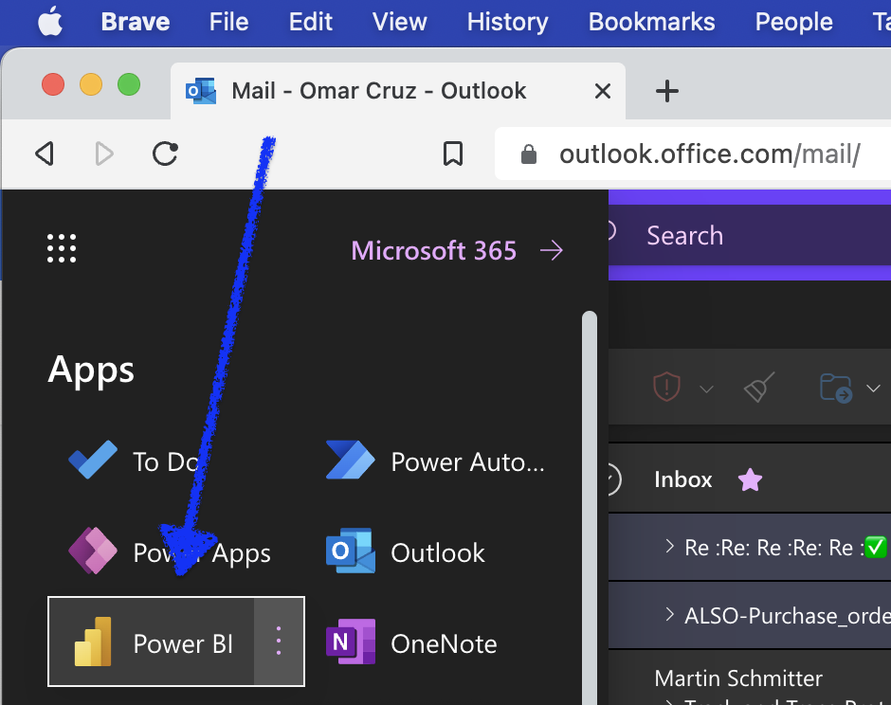The width and height of the screenshot is (891, 705).
Task: Open Power BI more options menu
Action: coord(279,642)
